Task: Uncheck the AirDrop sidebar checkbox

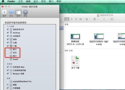Action: pyautogui.click(x=8, y=33)
